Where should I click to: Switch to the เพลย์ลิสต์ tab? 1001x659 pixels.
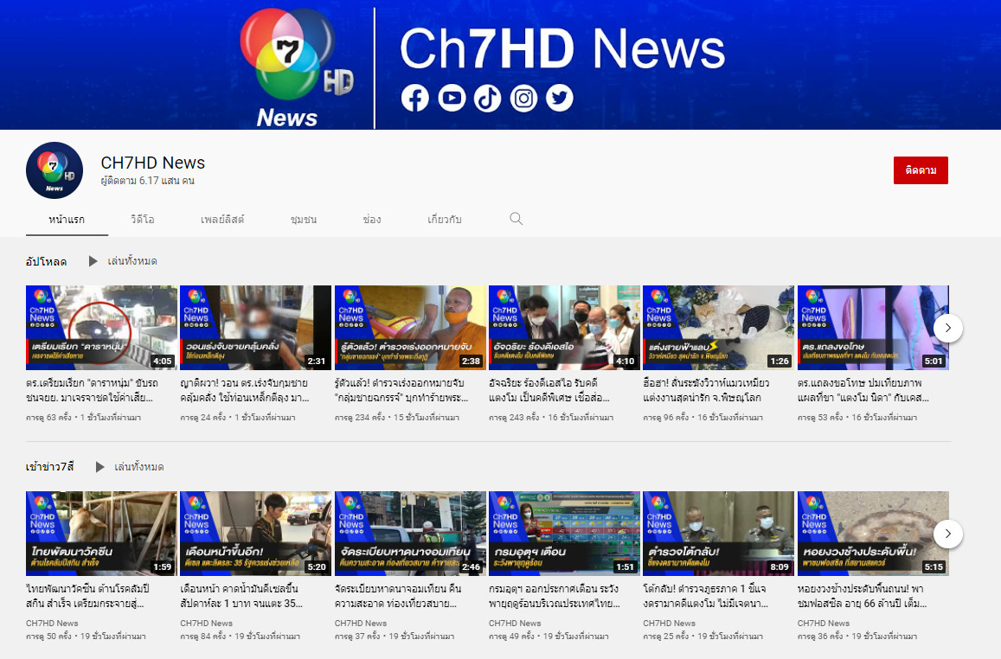(222, 220)
